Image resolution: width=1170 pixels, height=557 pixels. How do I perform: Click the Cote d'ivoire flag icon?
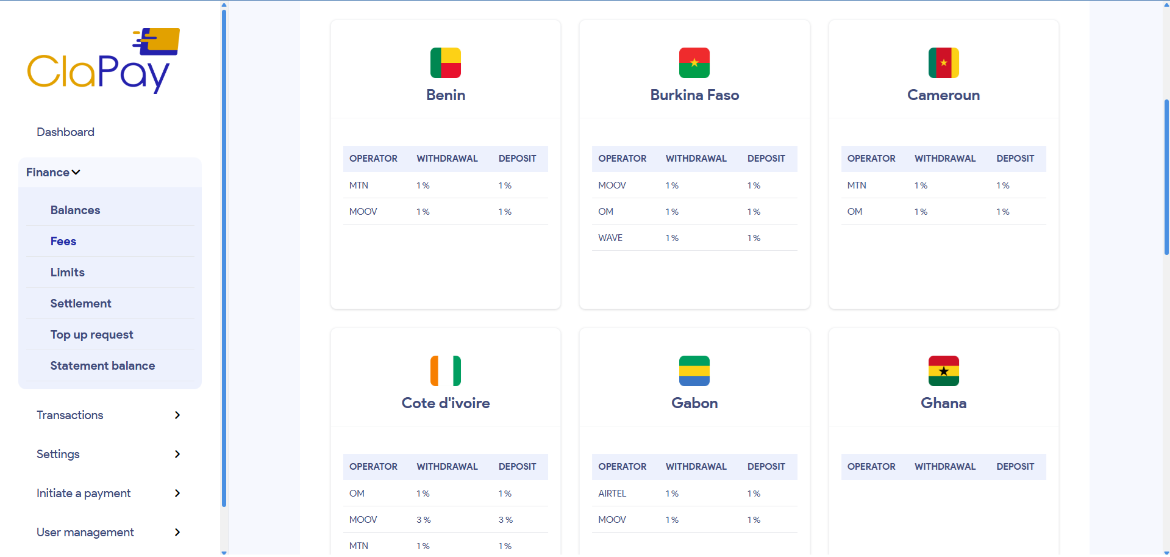445,371
